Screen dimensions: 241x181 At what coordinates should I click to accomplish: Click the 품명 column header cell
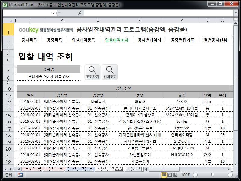tap(140, 95)
